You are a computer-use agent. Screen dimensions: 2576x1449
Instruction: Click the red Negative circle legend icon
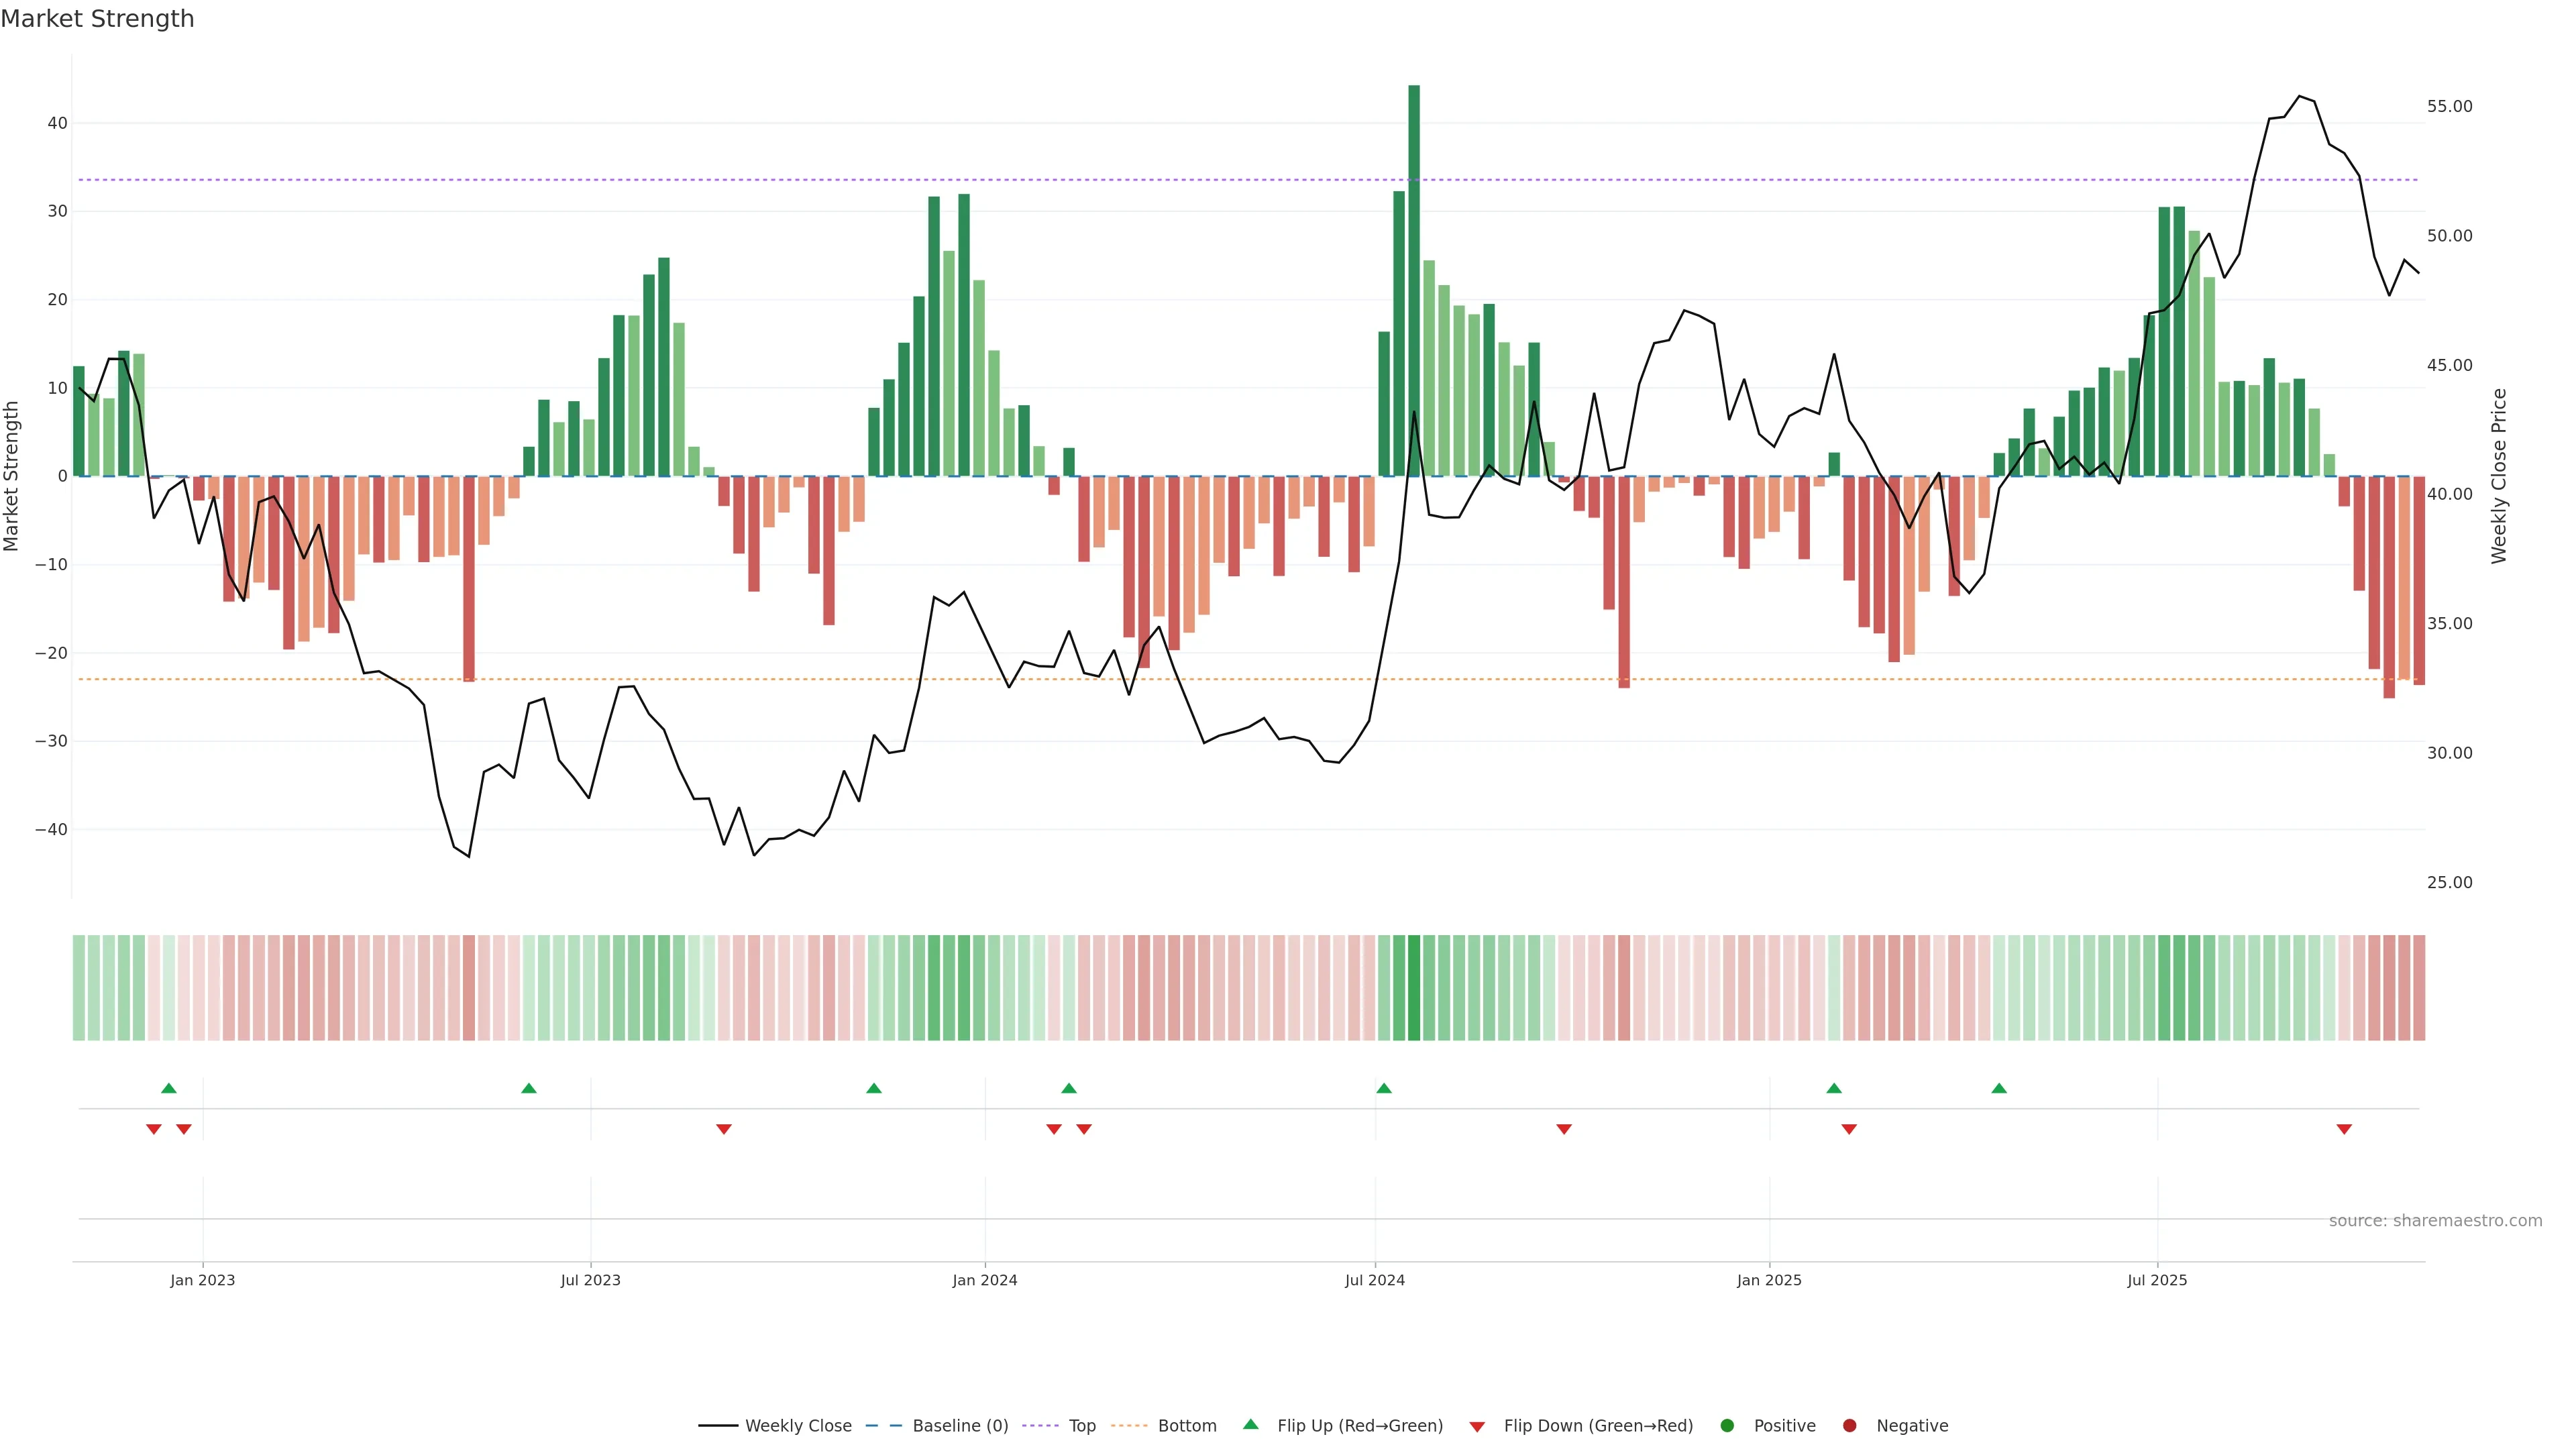(x=1849, y=1426)
